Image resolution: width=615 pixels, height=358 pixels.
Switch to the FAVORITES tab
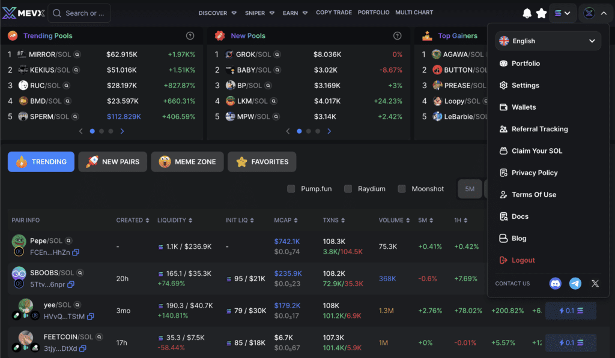pos(262,162)
